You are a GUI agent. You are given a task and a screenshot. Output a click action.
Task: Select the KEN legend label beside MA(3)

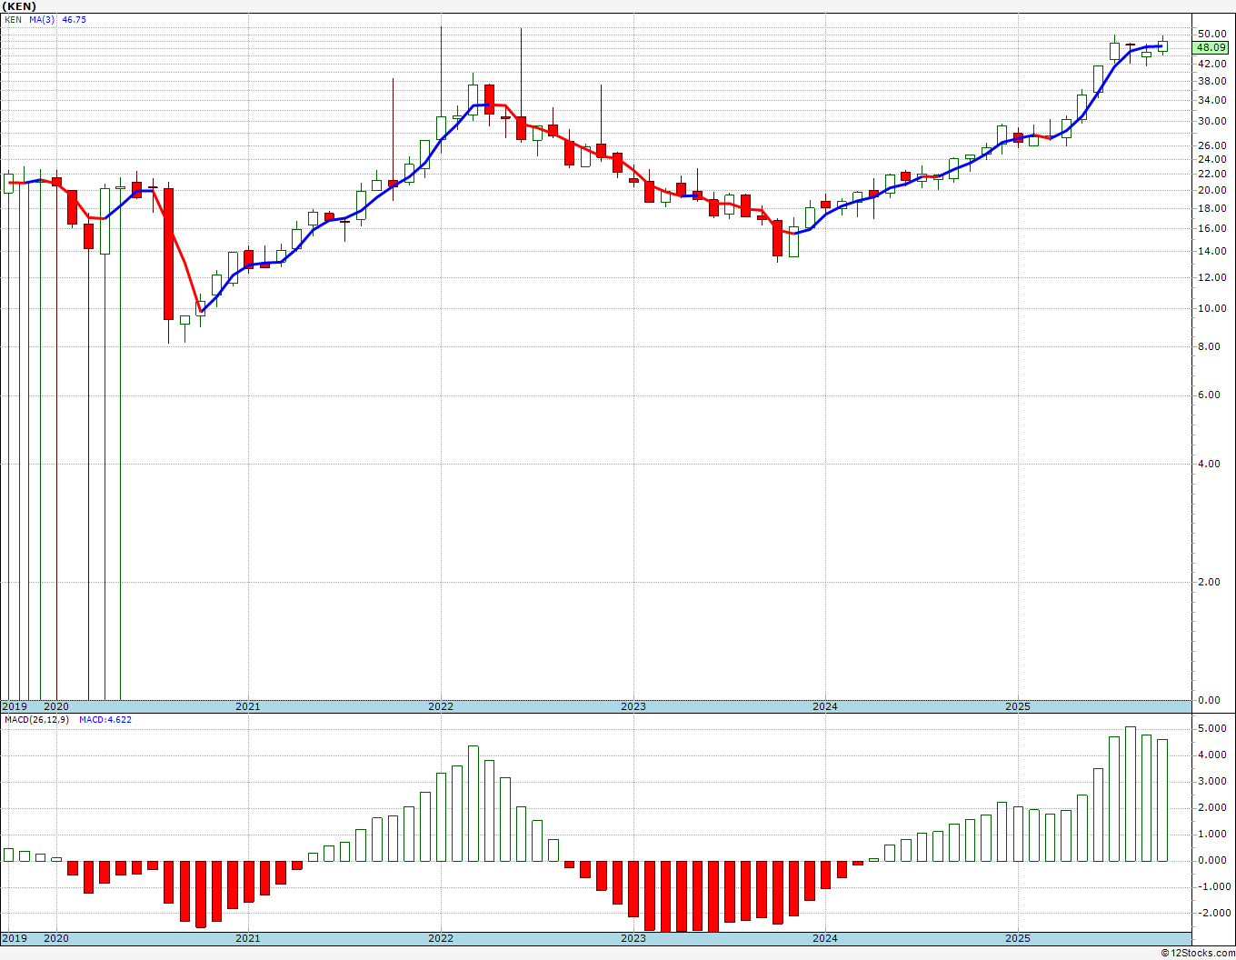pyautogui.click(x=14, y=19)
